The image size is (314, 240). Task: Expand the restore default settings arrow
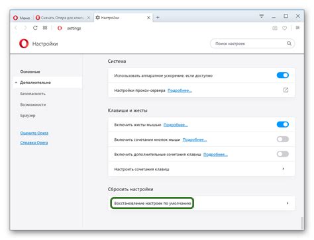point(288,203)
